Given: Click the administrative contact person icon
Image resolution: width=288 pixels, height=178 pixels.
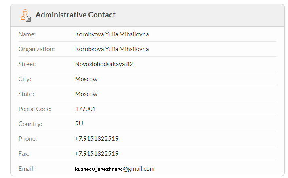Looking at the screenshot, I should click(26, 16).
